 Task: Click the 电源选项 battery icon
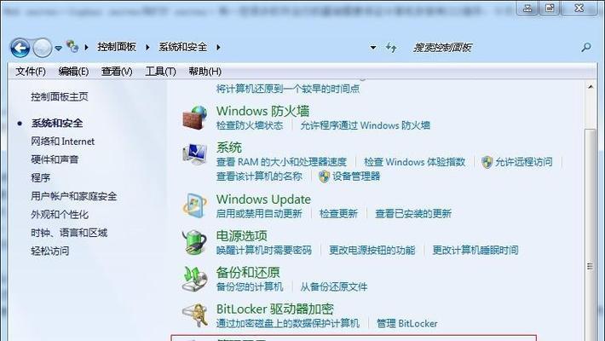[x=194, y=242]
